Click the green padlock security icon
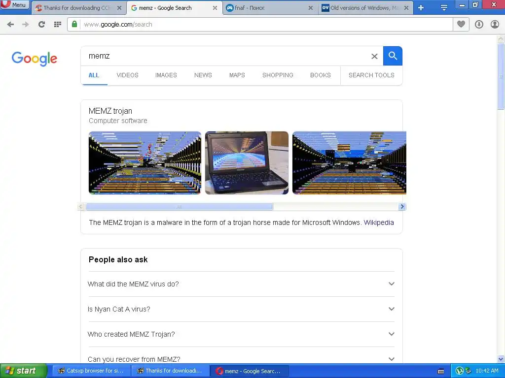 click(x=74, y=24)
